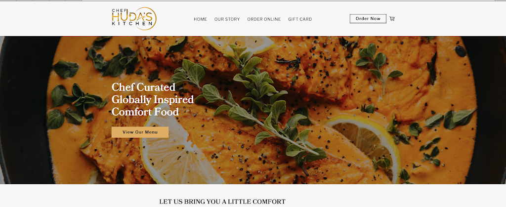This screenshot has width=506, height=207.
Task: Click 'LET US BRING YOU A LITTLE COMFORT' heading
Action: tap(222, 202)
